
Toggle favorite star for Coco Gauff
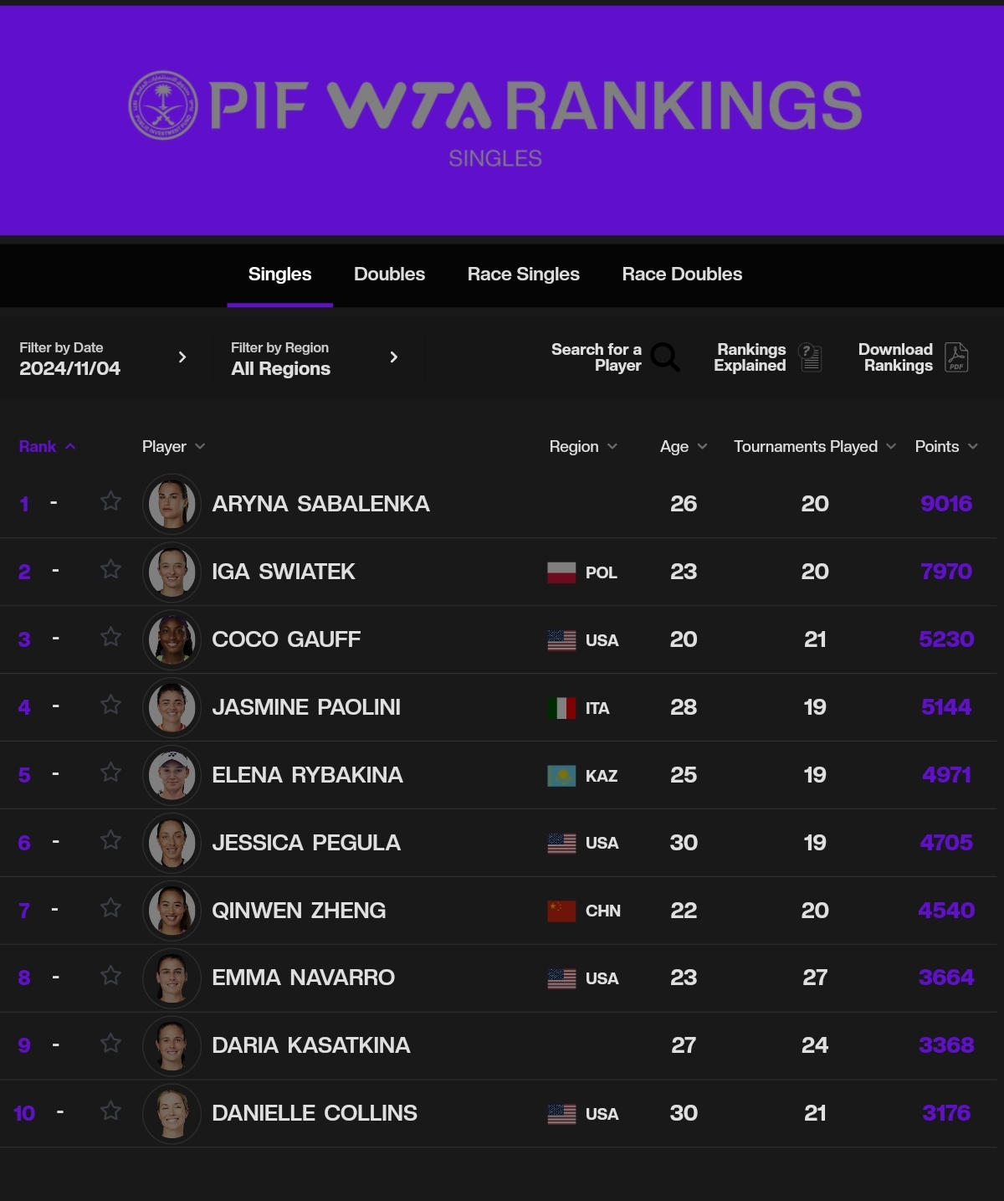(x=110, y=637)
